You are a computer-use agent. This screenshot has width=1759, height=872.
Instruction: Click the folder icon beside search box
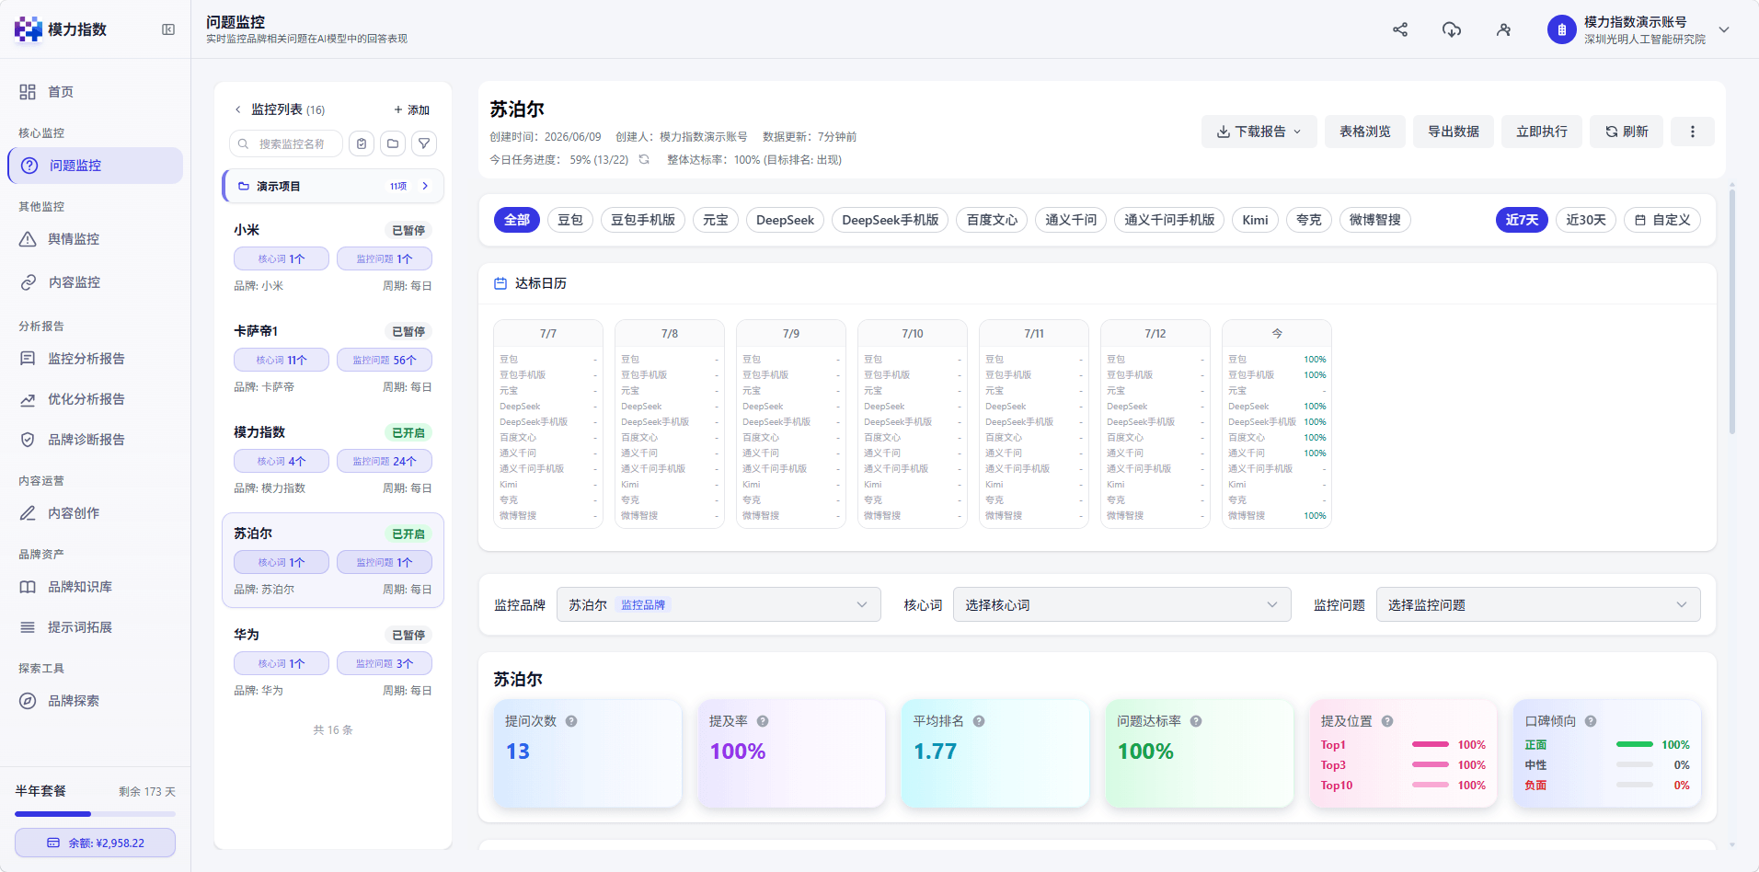pyautogui.click(x=393, y=143)
